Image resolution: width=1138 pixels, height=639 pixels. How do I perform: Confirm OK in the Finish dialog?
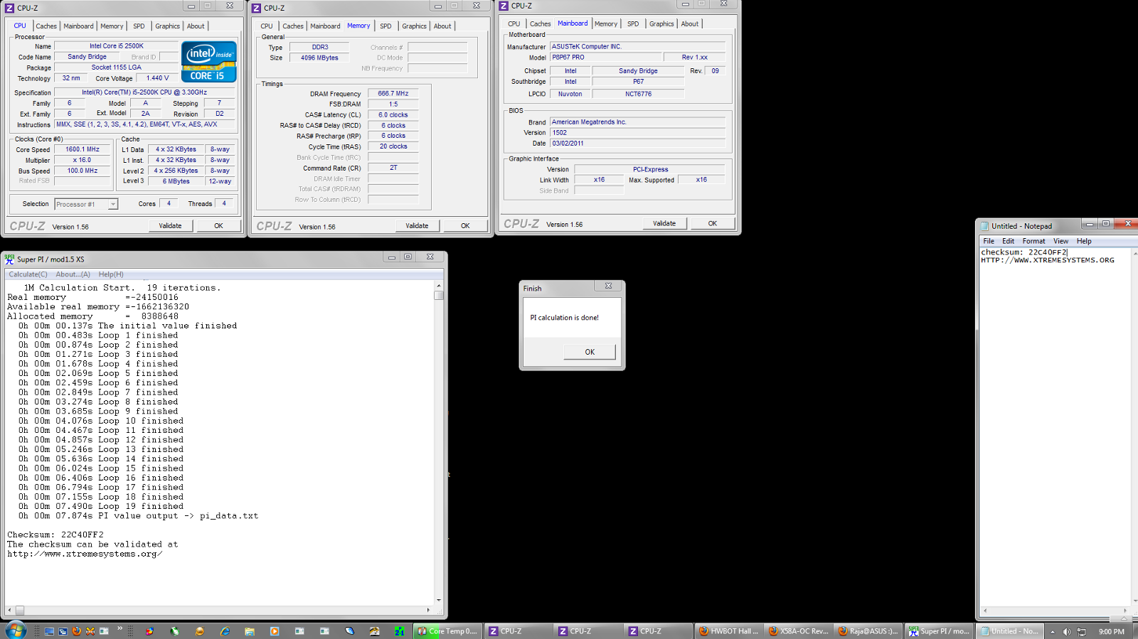point(590,352)
